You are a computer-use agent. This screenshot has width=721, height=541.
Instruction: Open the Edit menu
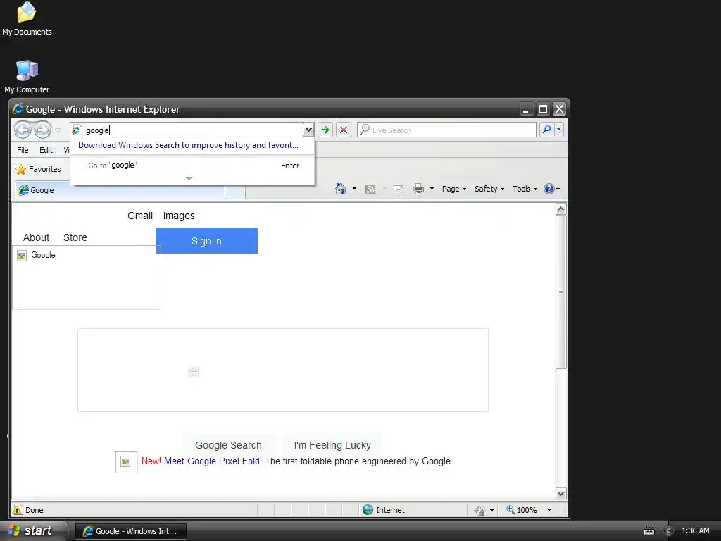point(46,150)
